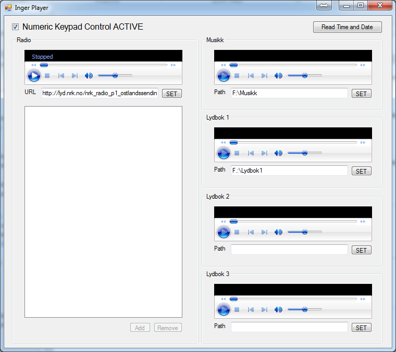Click SET in the Lydbok 2 group
396x352 pixels.
point(362,250)
